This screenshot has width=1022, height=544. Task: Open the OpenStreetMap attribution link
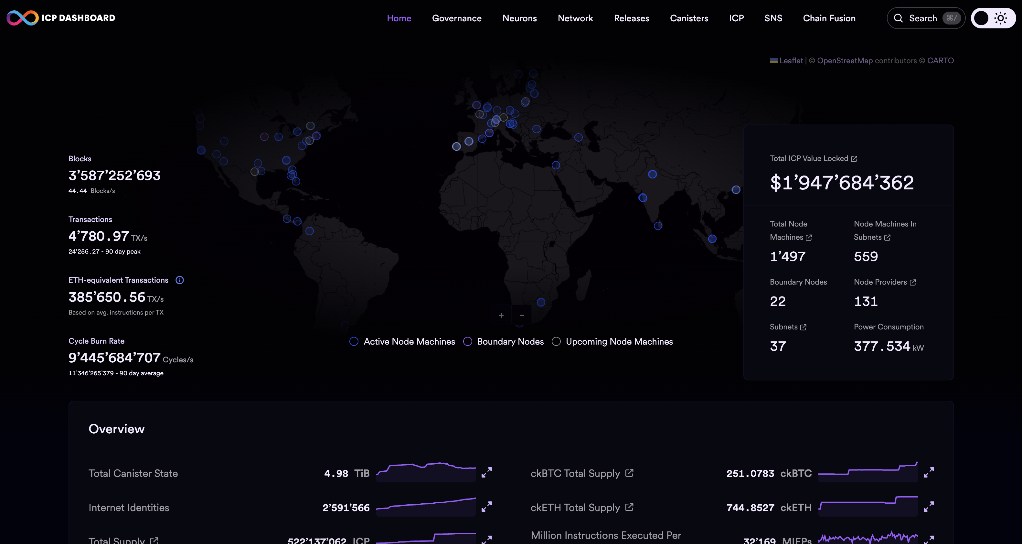[845, 61]
